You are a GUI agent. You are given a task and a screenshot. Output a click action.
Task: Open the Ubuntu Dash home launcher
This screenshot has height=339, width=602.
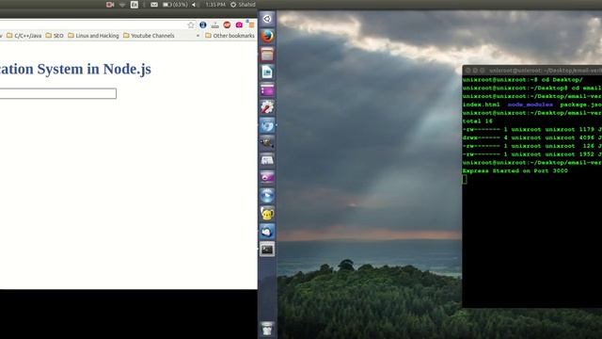click(x=267, y=19)
